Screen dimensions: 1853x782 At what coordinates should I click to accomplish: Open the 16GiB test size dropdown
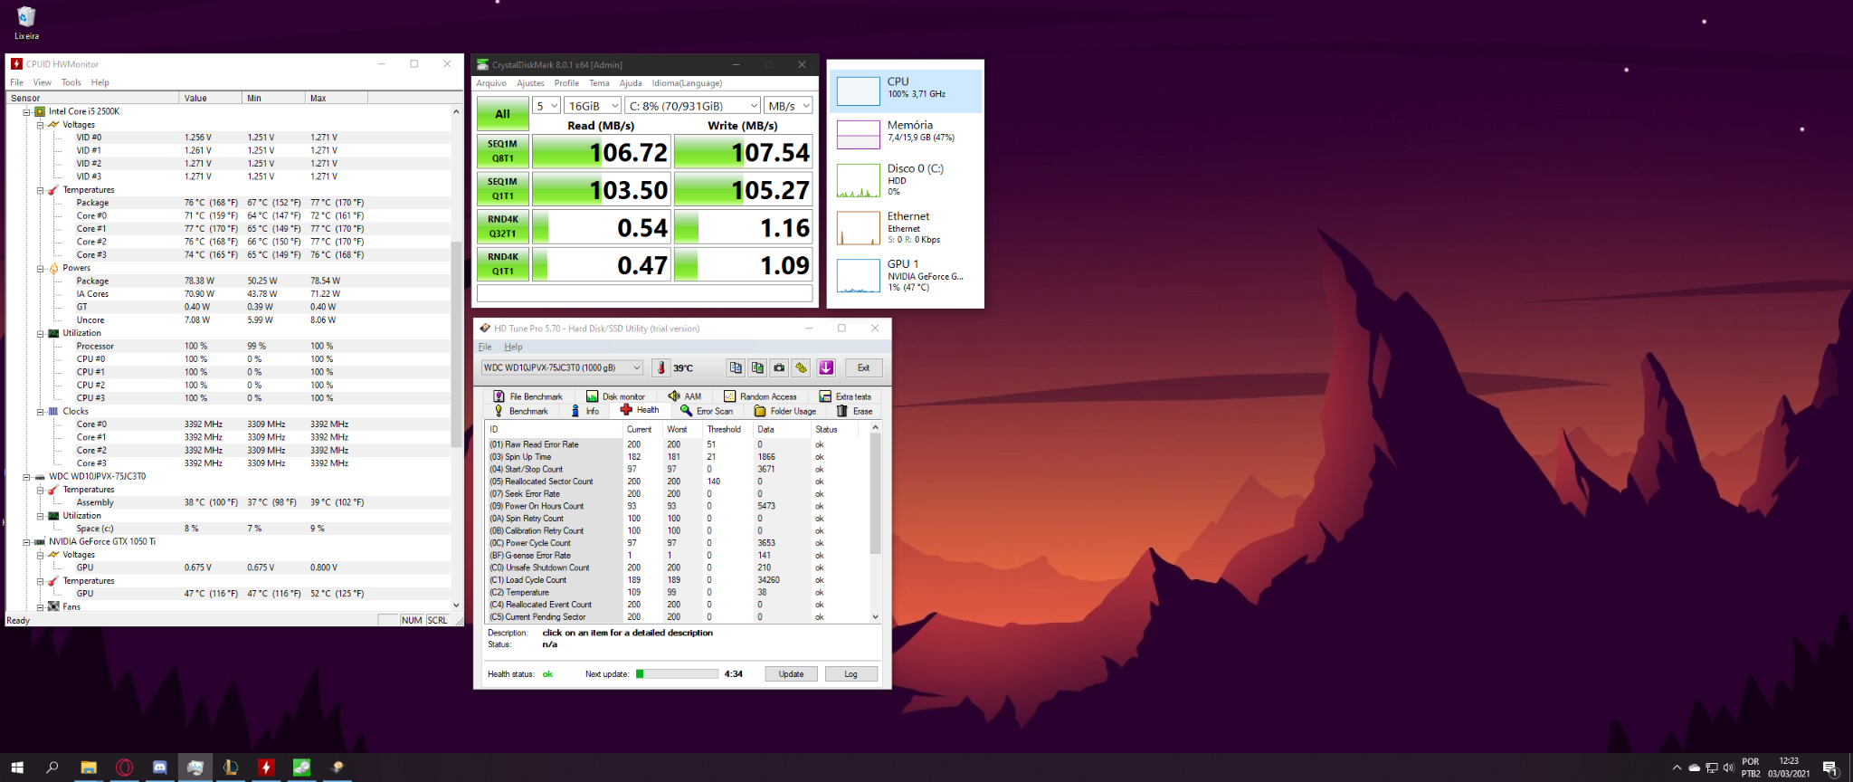(593, 106)
